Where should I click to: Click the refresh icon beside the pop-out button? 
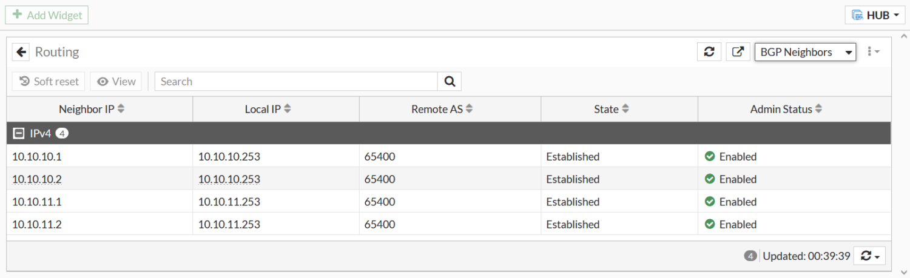(709, 52)
